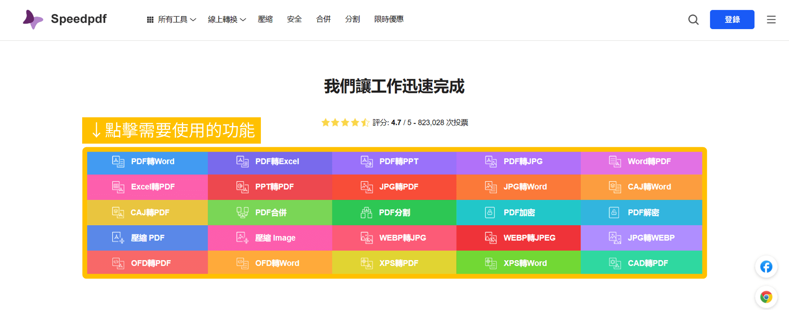Click the WEBP轉JPEG tile icon

491,238
